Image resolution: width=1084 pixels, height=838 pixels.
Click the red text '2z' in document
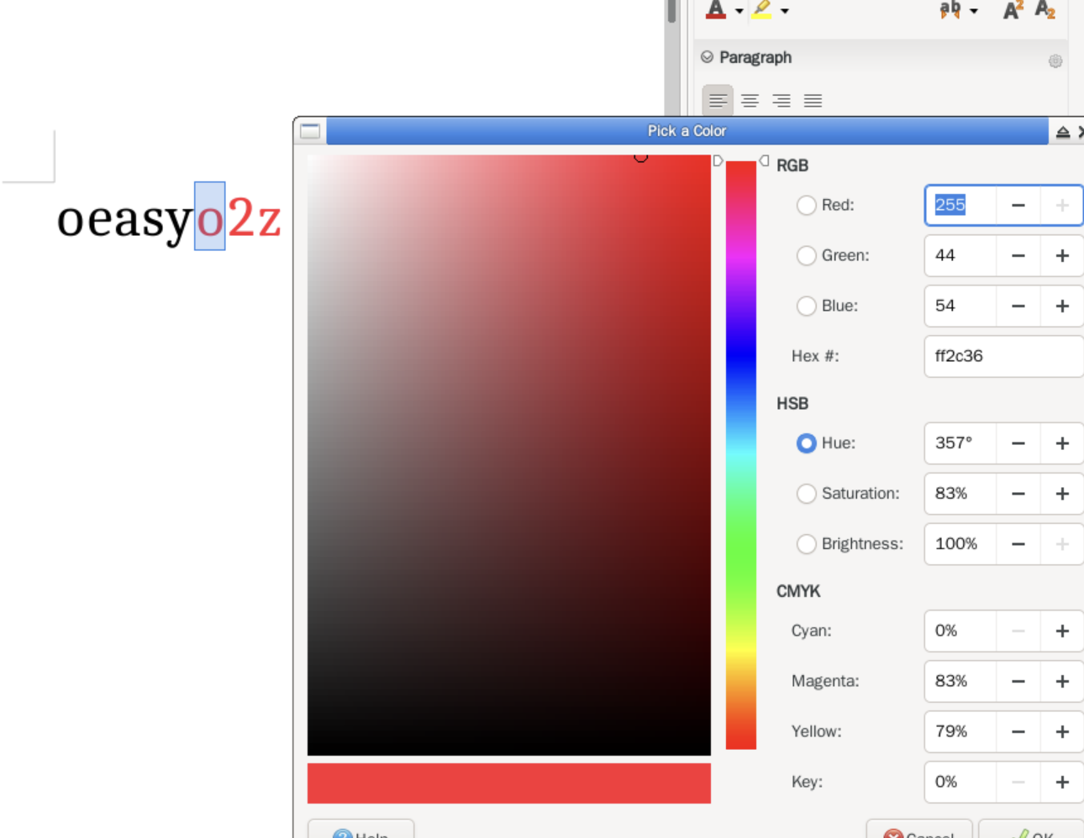pos(255,218)
